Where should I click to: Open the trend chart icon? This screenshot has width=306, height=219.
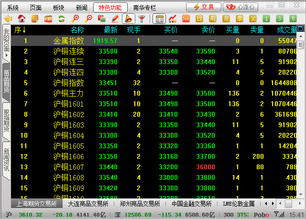pyautogui.click(x=173, y=19)
